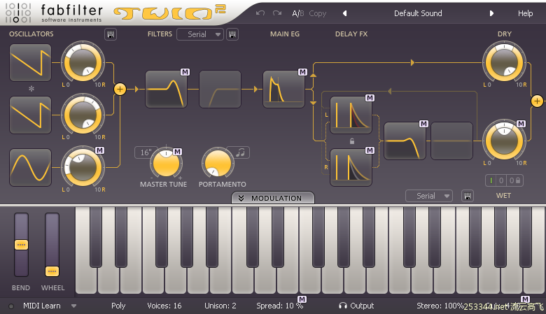Viewport: 546px width, 314px height.
Task: Open left delay line display
Action: [351, 115]
